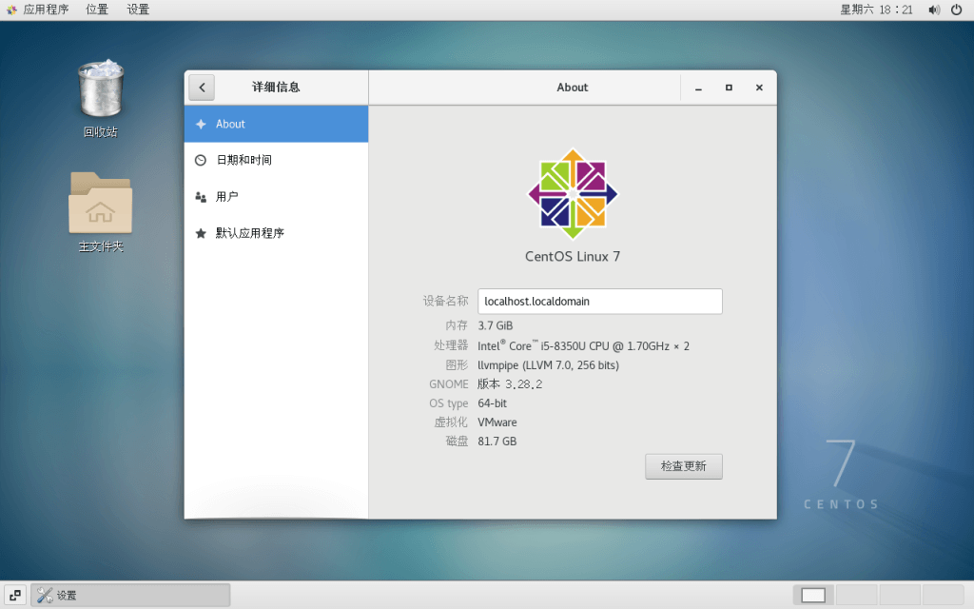This screenshot has width=974, height=609.
Task: Switch to the fourth workspace
Action: [943, 596]
